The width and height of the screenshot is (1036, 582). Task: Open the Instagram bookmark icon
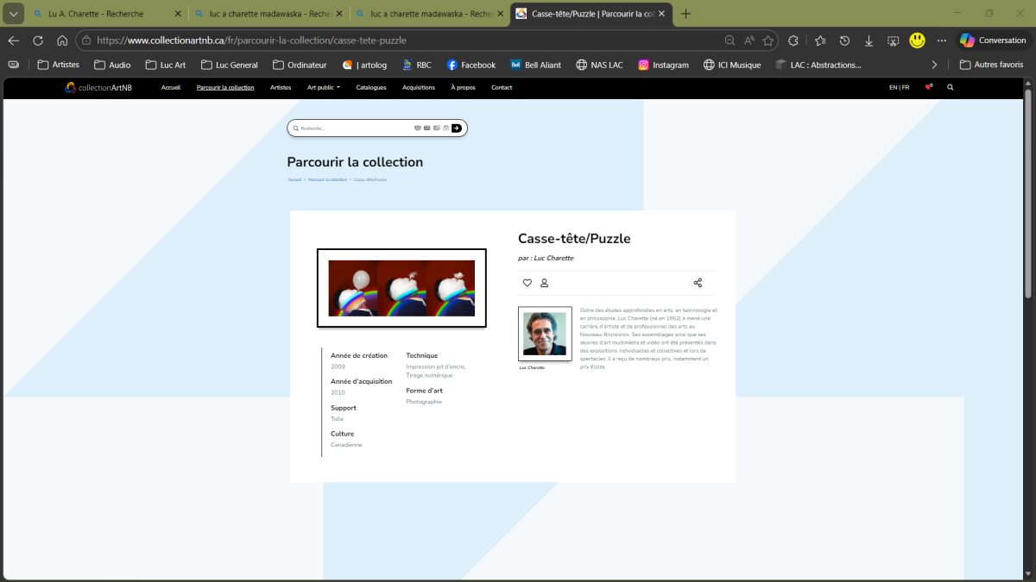[643, 64]
